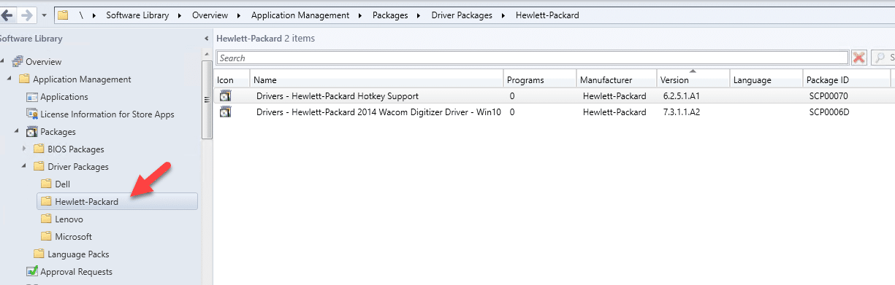
Task: Click into the Search input field
Action: click(x=532, y=58)
